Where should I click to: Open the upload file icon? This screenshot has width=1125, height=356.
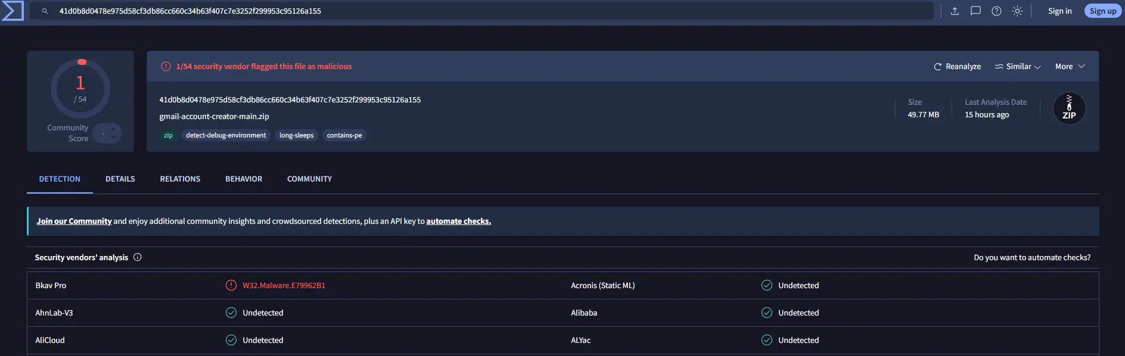click(x=955, y=11)
